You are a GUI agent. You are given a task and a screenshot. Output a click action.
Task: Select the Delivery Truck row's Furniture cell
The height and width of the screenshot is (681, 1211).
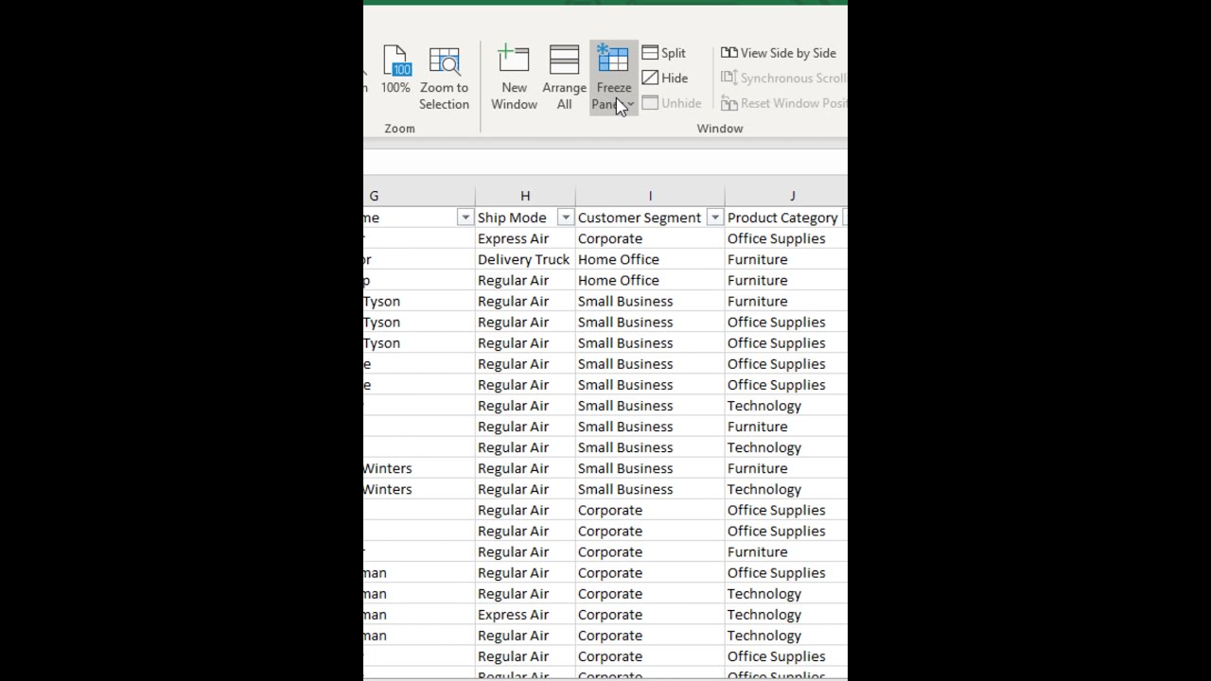point(786,259)
